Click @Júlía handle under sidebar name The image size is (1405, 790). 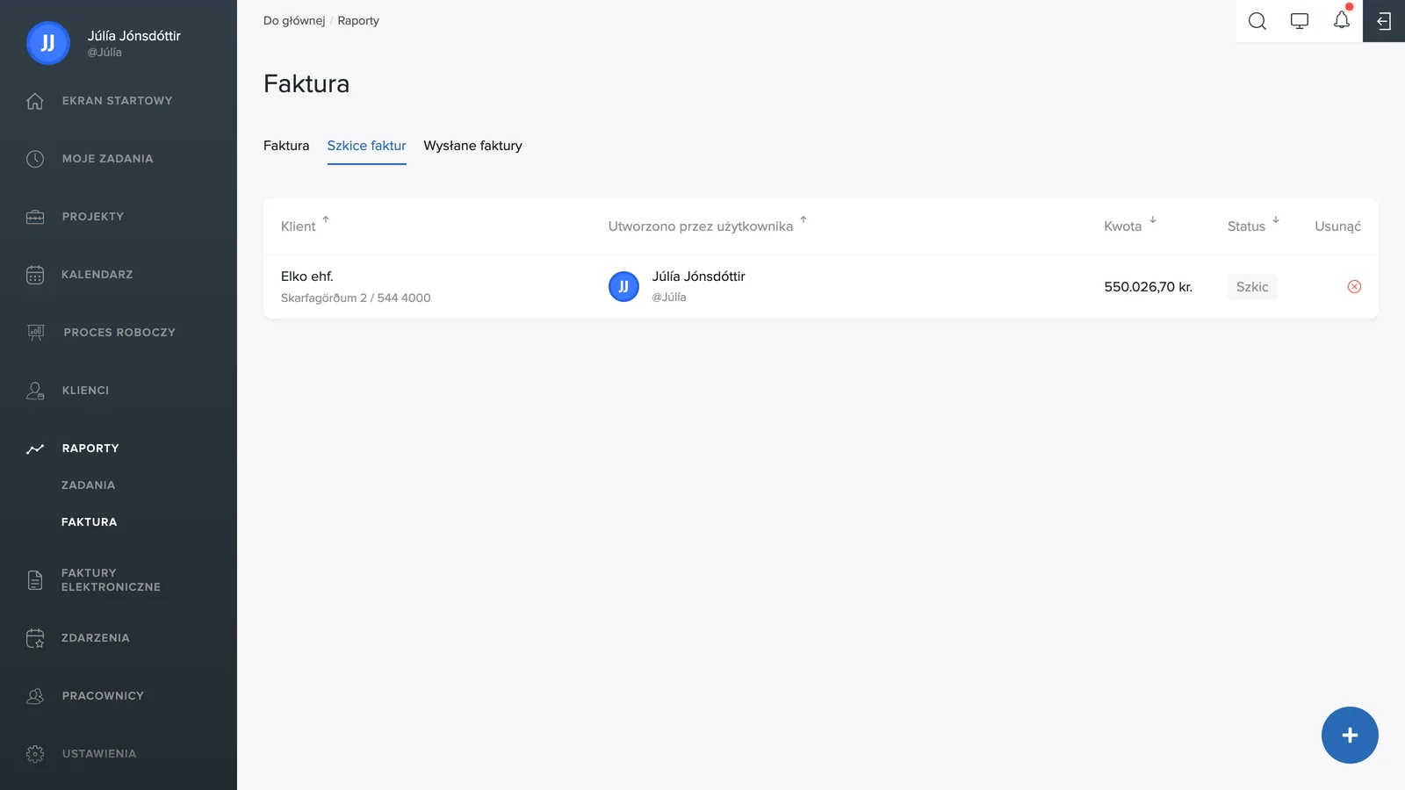(x=104, y=53)
